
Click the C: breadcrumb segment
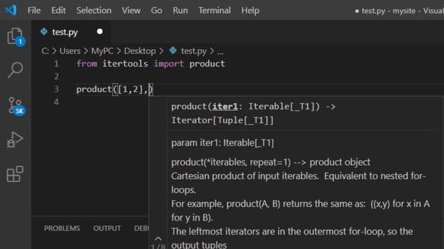click(45, 50)
